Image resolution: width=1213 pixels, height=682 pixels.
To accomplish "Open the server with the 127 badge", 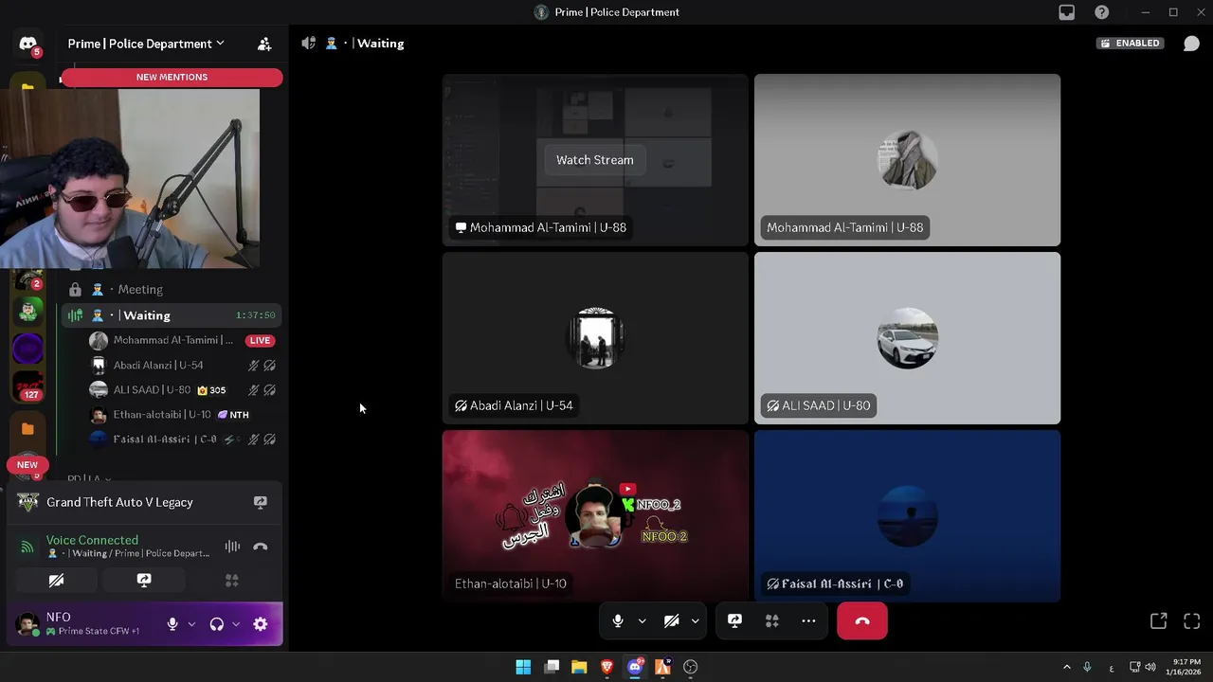I will point(27,386).
